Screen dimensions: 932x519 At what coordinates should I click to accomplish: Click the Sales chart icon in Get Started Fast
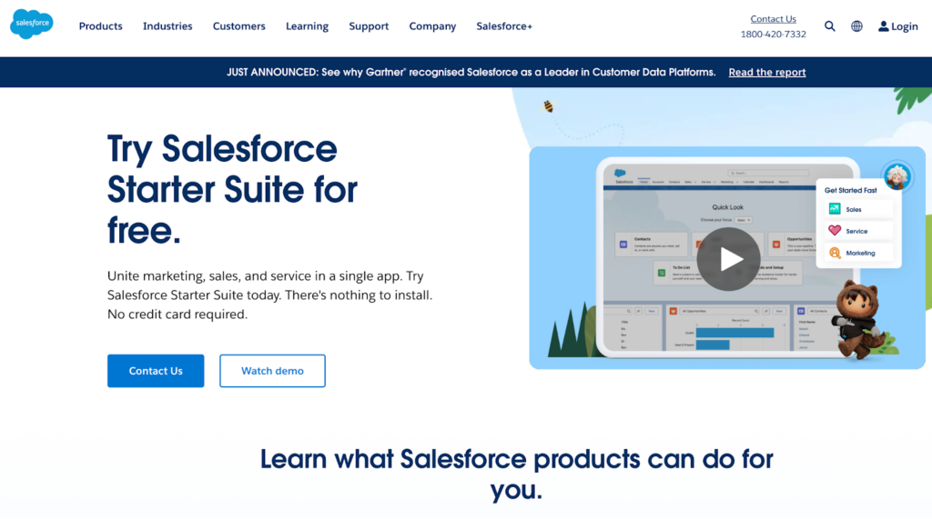click(x=835, y=209)
